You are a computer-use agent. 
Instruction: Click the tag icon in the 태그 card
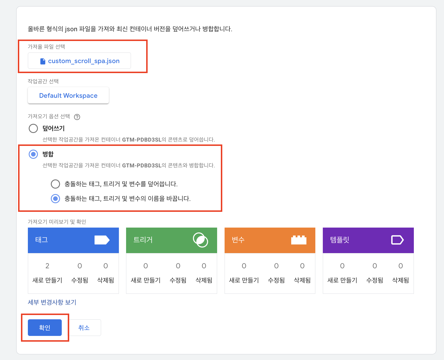point(102,240)
